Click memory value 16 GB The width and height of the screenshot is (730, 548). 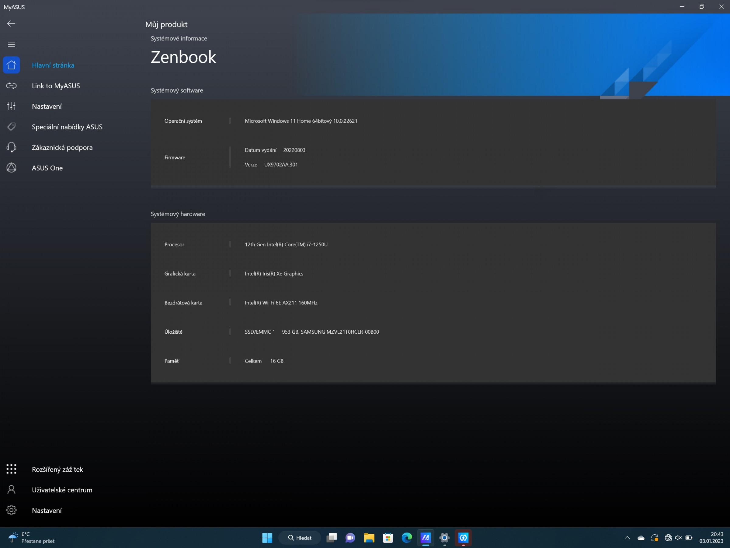[276, 361]
